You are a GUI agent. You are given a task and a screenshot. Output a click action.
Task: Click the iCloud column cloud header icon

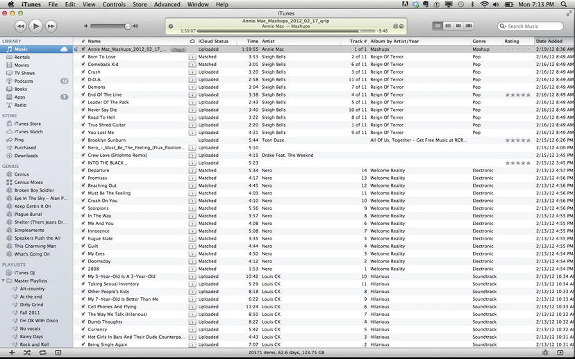[192, 42]
